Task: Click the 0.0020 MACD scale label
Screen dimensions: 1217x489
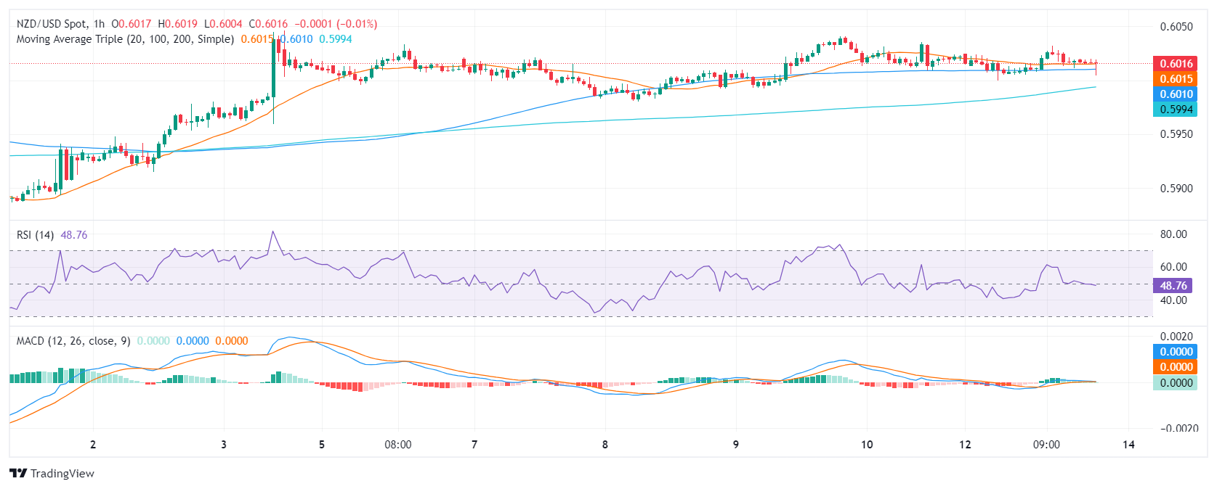Action: pyautogui.click(x=1176, y=337)
